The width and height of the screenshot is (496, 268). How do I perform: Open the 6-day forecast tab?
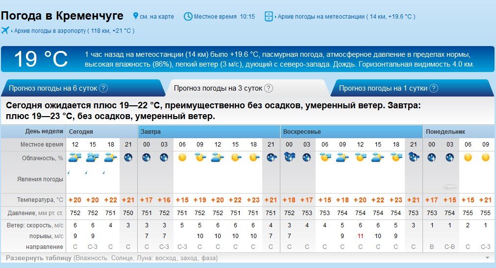53,88
